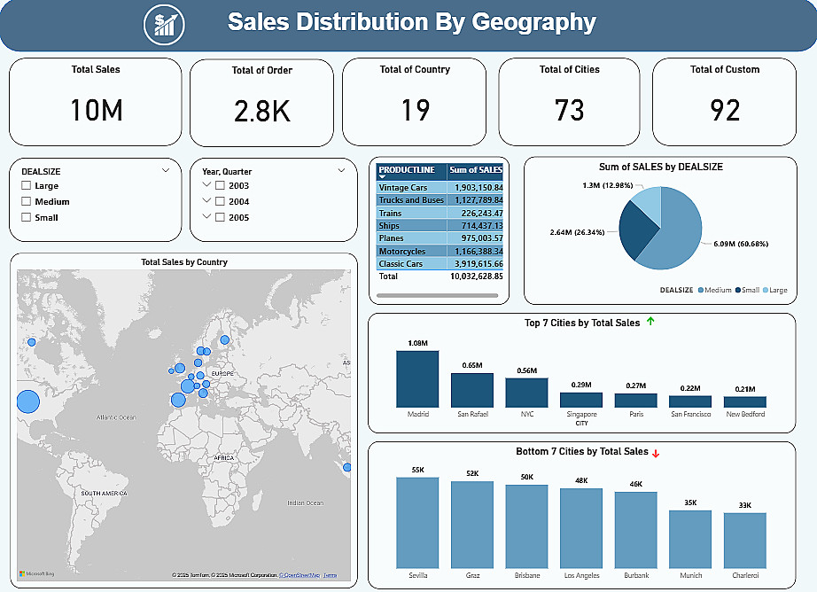This screenshot has height=592, width=817.
Task: Click the Planes table row
Action: (x=440, y=238)
